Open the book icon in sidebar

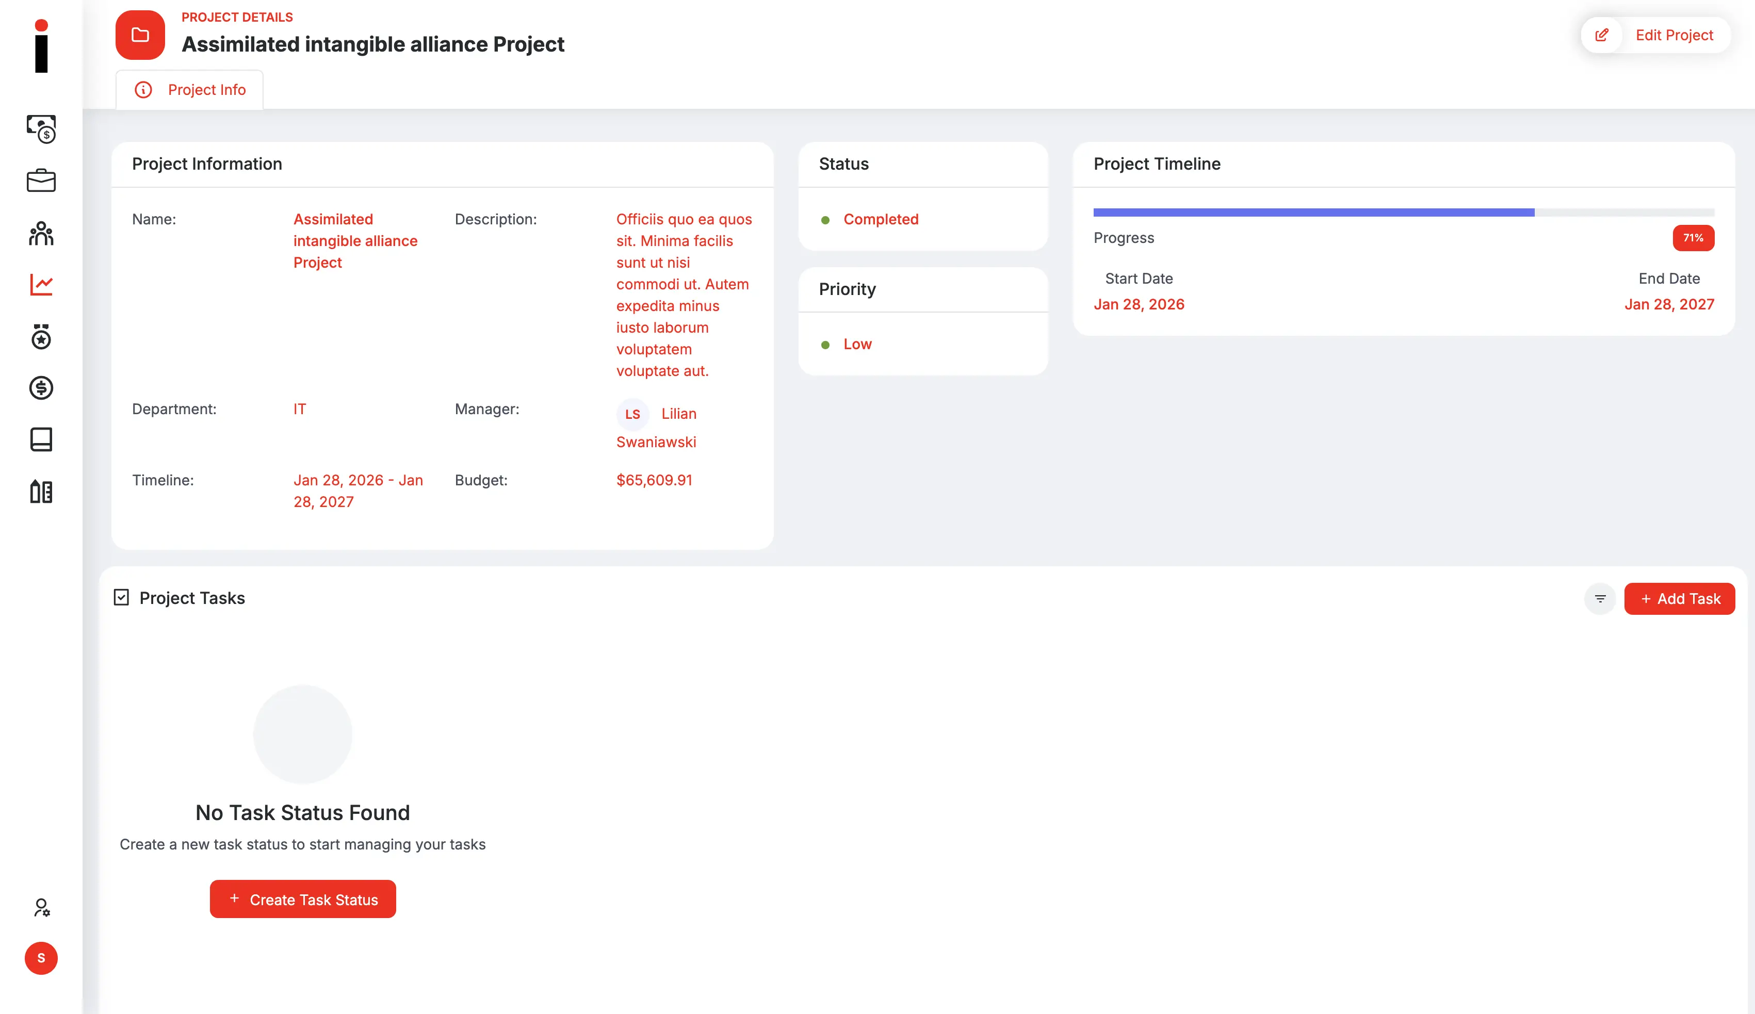pos(41,439)
